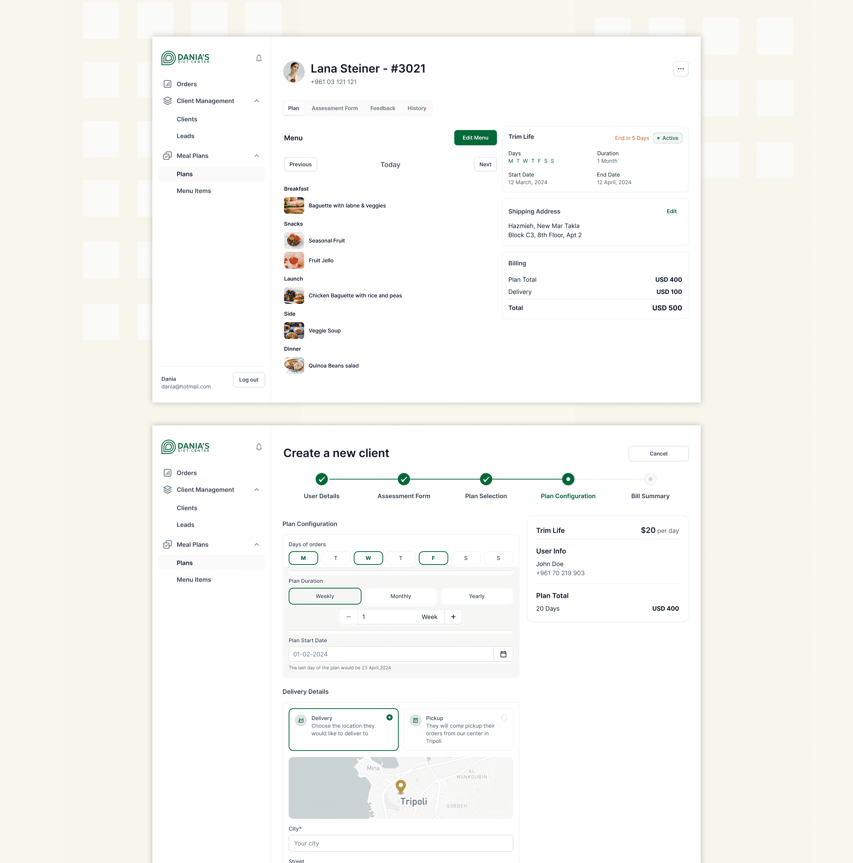Select the Delivery radio option
Image resolution: width=853 pixels, height=863 pixels.
click(x=390, y=717)
